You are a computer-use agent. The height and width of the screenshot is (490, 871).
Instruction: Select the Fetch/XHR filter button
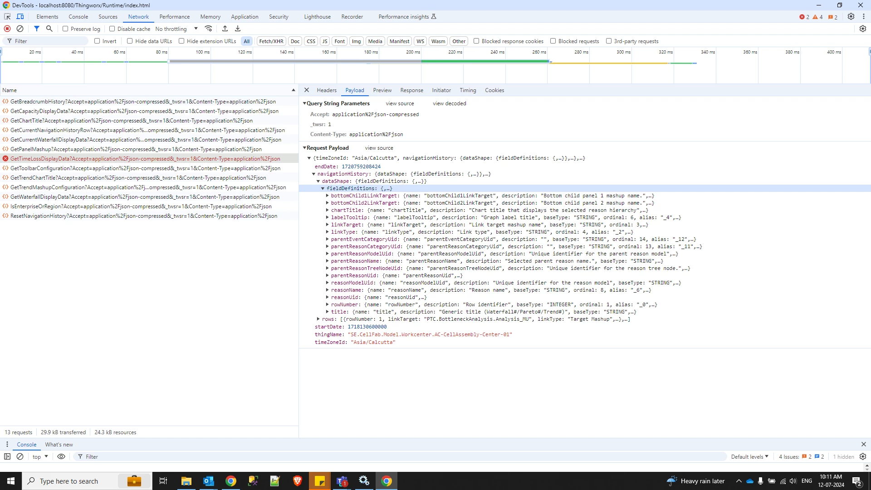pyautogui.click(x=271, y=41)
